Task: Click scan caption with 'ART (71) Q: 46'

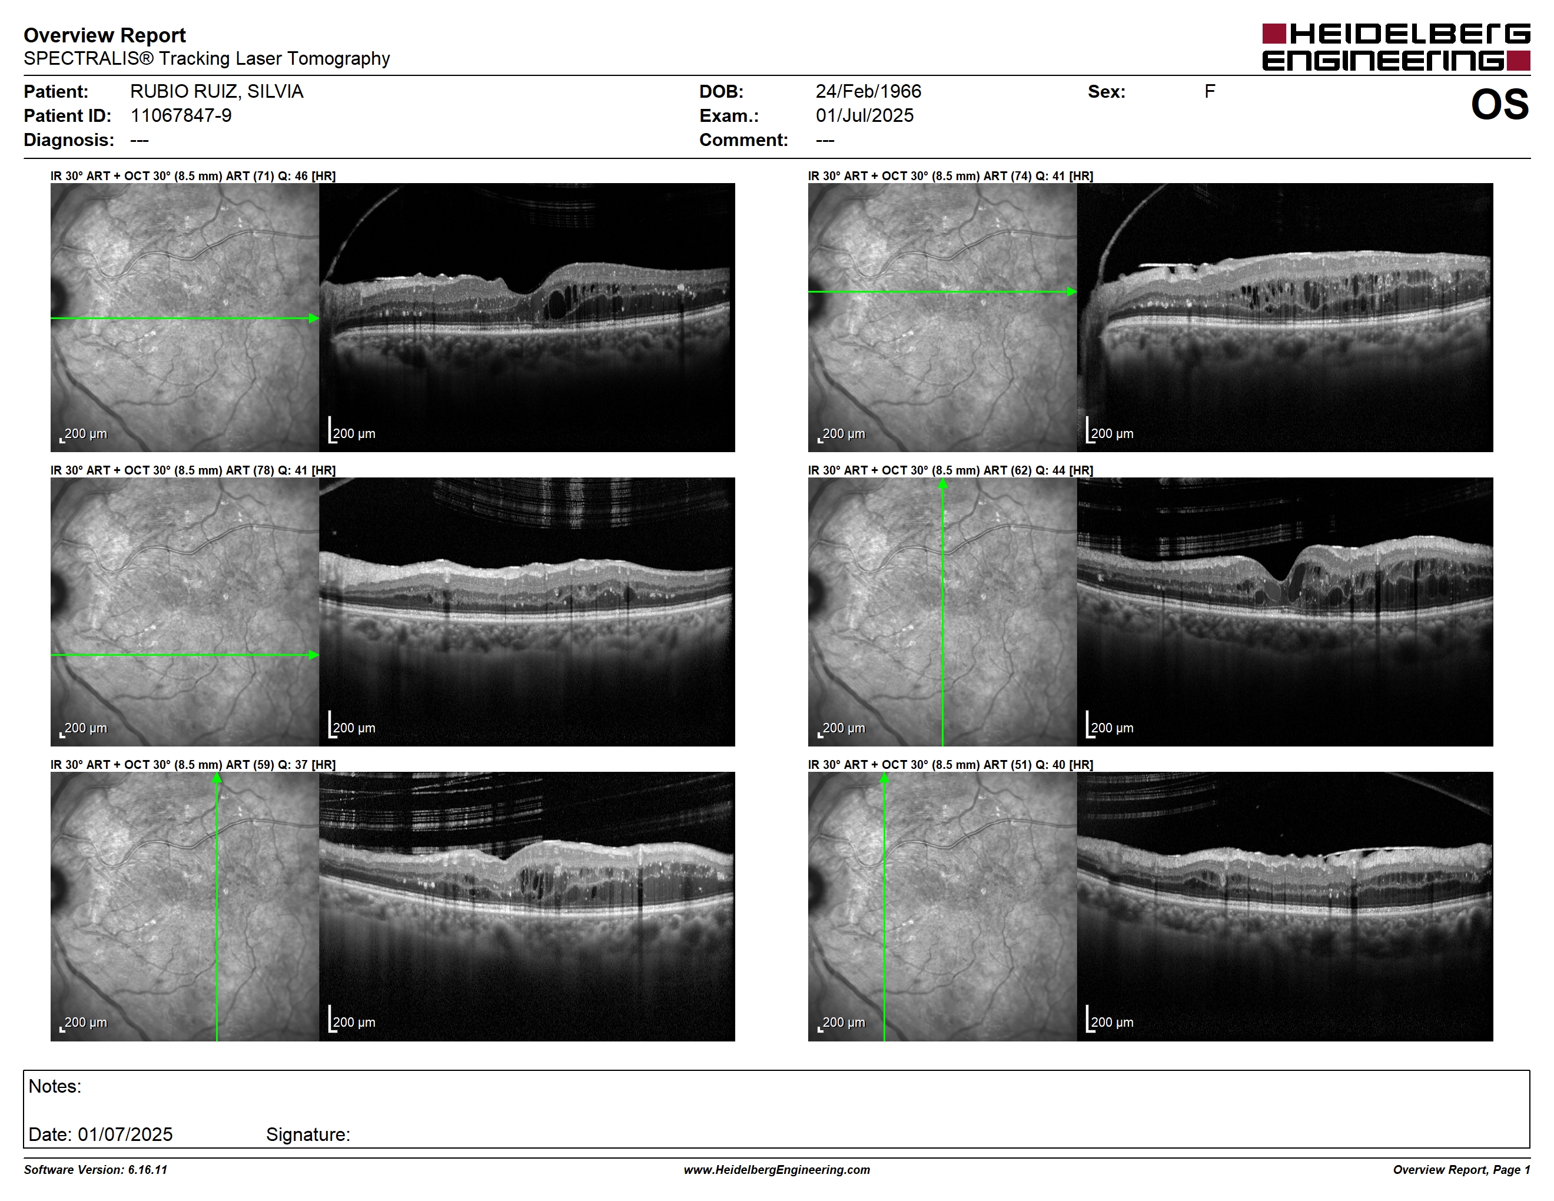Action: [x=193, y=176]
